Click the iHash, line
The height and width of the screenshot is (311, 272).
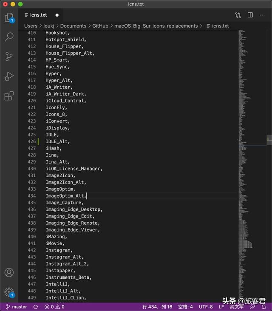(x=54, y=148)
